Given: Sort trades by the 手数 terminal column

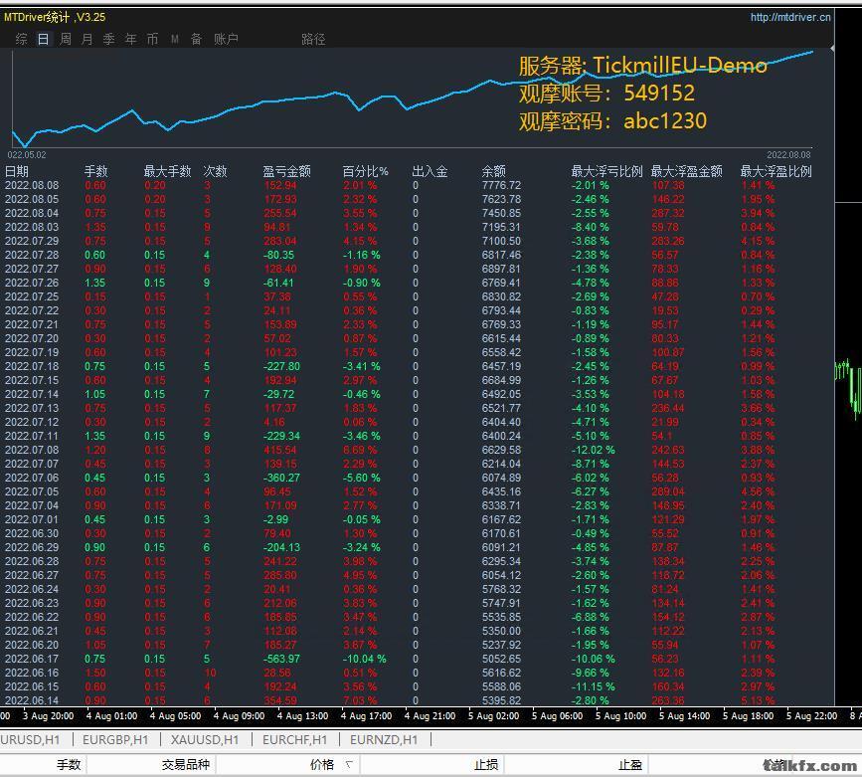Looking at the screenshot, I should tap(69, 764).
